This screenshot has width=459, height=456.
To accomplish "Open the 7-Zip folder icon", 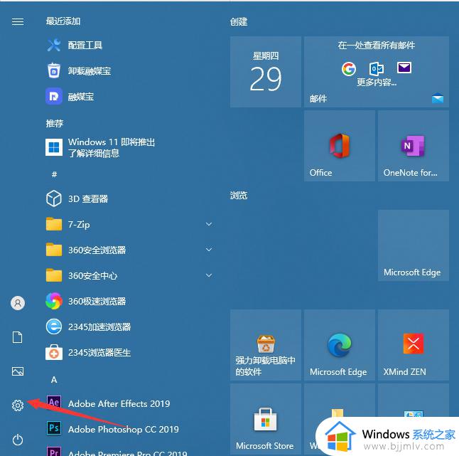I will click(x=54, y=224).
